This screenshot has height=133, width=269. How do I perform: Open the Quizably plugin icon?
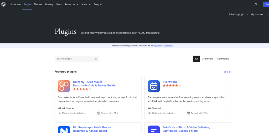[64, 86]
